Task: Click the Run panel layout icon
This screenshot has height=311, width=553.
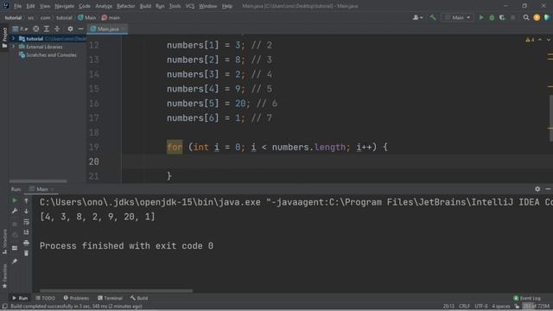Action: click(x=15, y=248)
